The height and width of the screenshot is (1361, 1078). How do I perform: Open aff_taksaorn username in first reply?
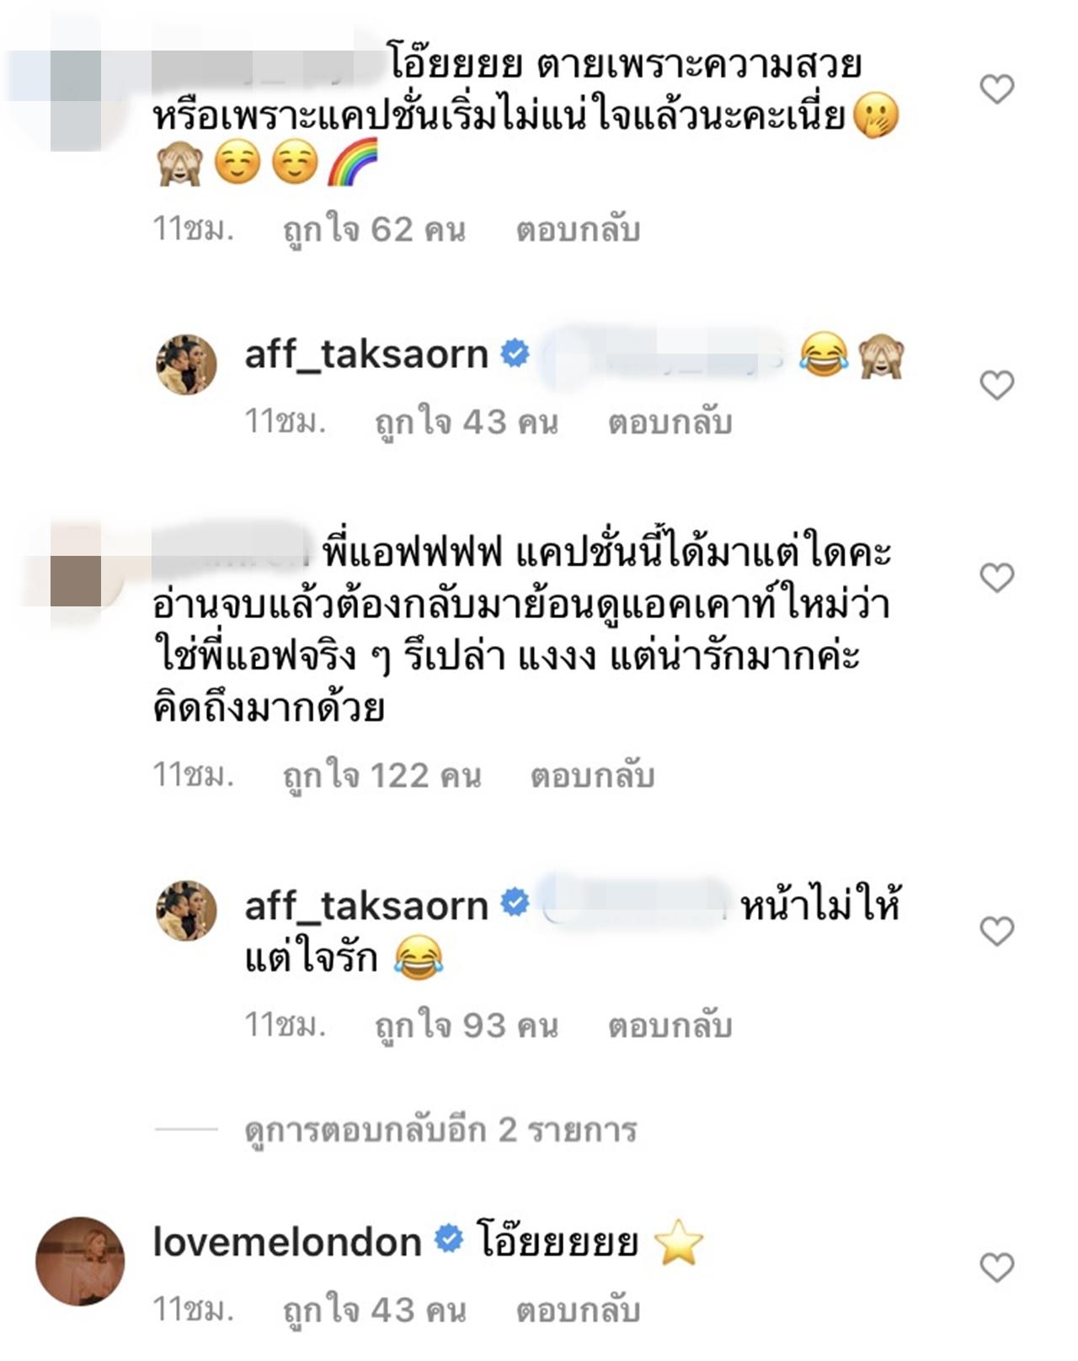point(366,355)
